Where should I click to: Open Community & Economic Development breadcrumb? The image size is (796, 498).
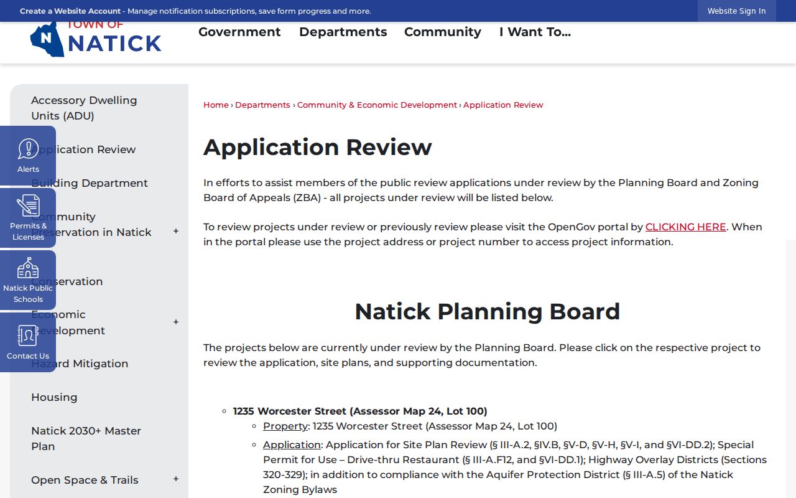coord(377,105)
